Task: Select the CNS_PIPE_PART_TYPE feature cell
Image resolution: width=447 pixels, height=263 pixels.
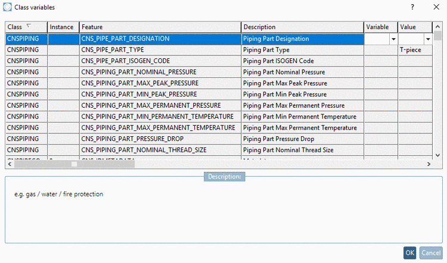Action: tap(160, 50)
